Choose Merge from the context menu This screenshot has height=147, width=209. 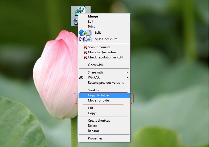pyautogui.click(x=93, y=16)
